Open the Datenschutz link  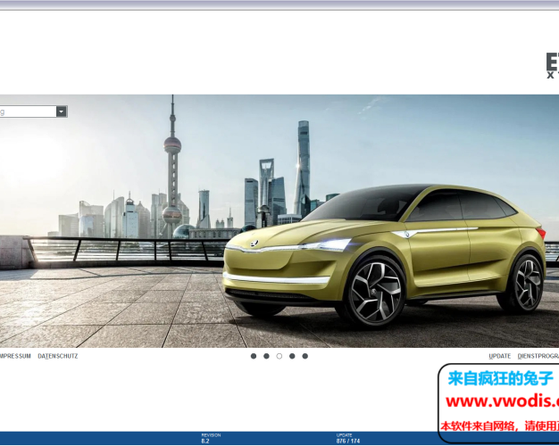coord(58,356)
